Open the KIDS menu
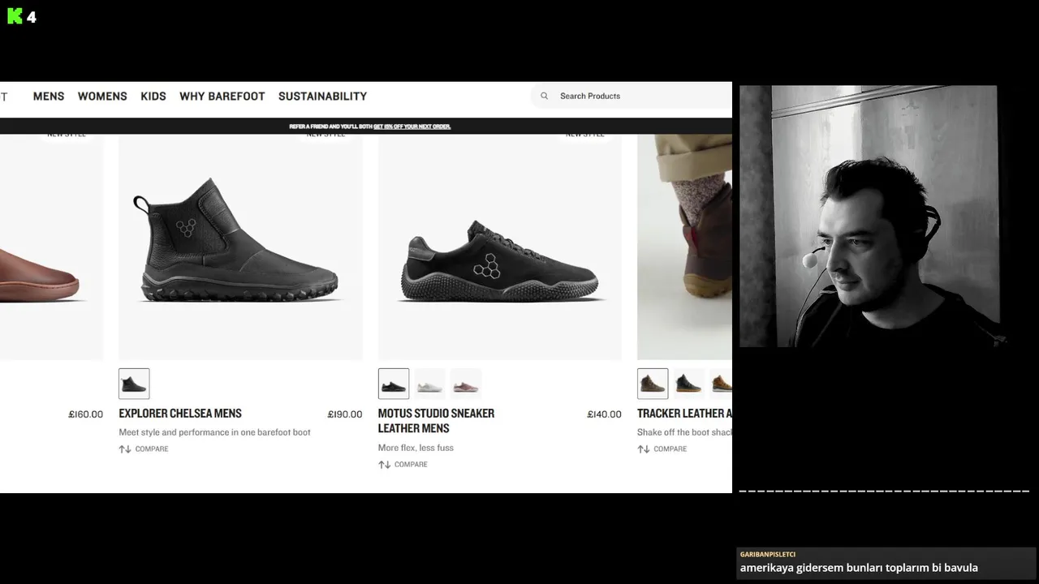Screen dimensions: 1039x584 pos(153,96)
